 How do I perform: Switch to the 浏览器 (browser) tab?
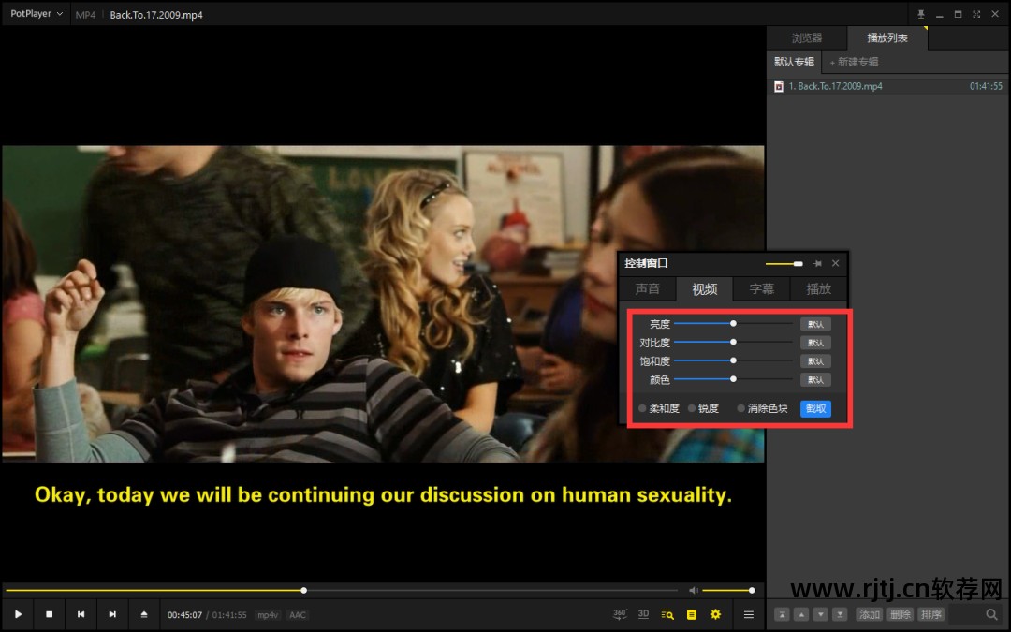point(806,38)
